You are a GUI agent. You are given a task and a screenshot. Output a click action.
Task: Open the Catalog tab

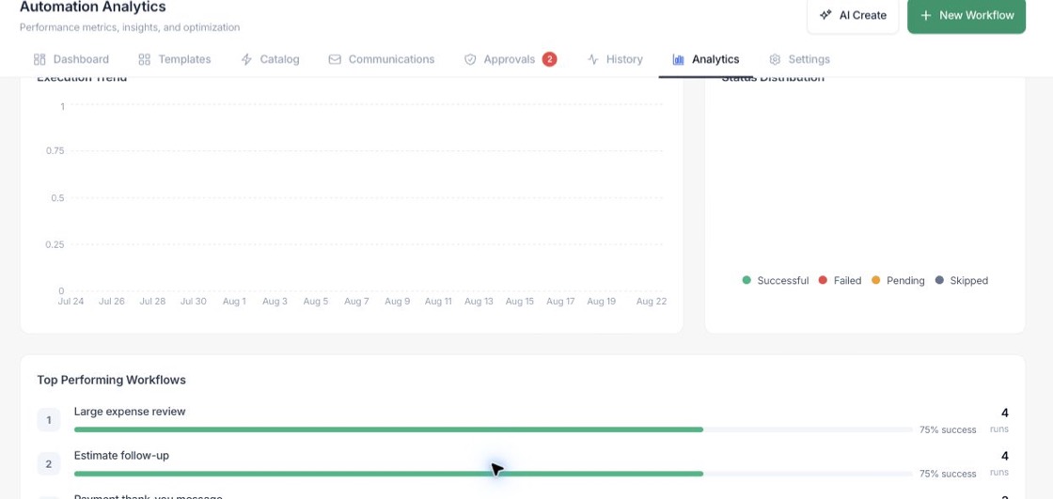[270, 59]
